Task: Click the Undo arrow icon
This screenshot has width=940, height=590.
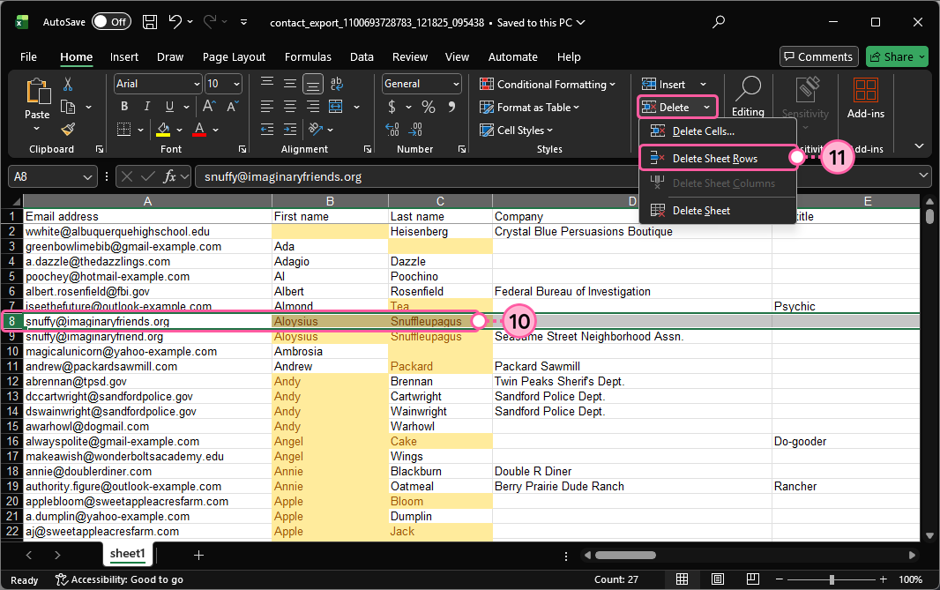Action: pyautogui.click(x=175, y=22)
